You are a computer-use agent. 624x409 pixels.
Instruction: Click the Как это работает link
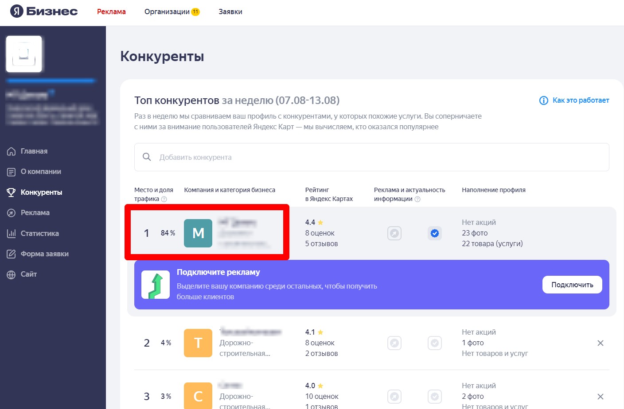pos(580,100)
